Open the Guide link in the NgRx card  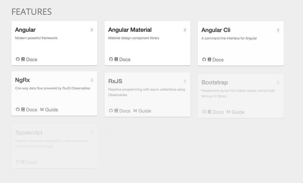(52, 110)
